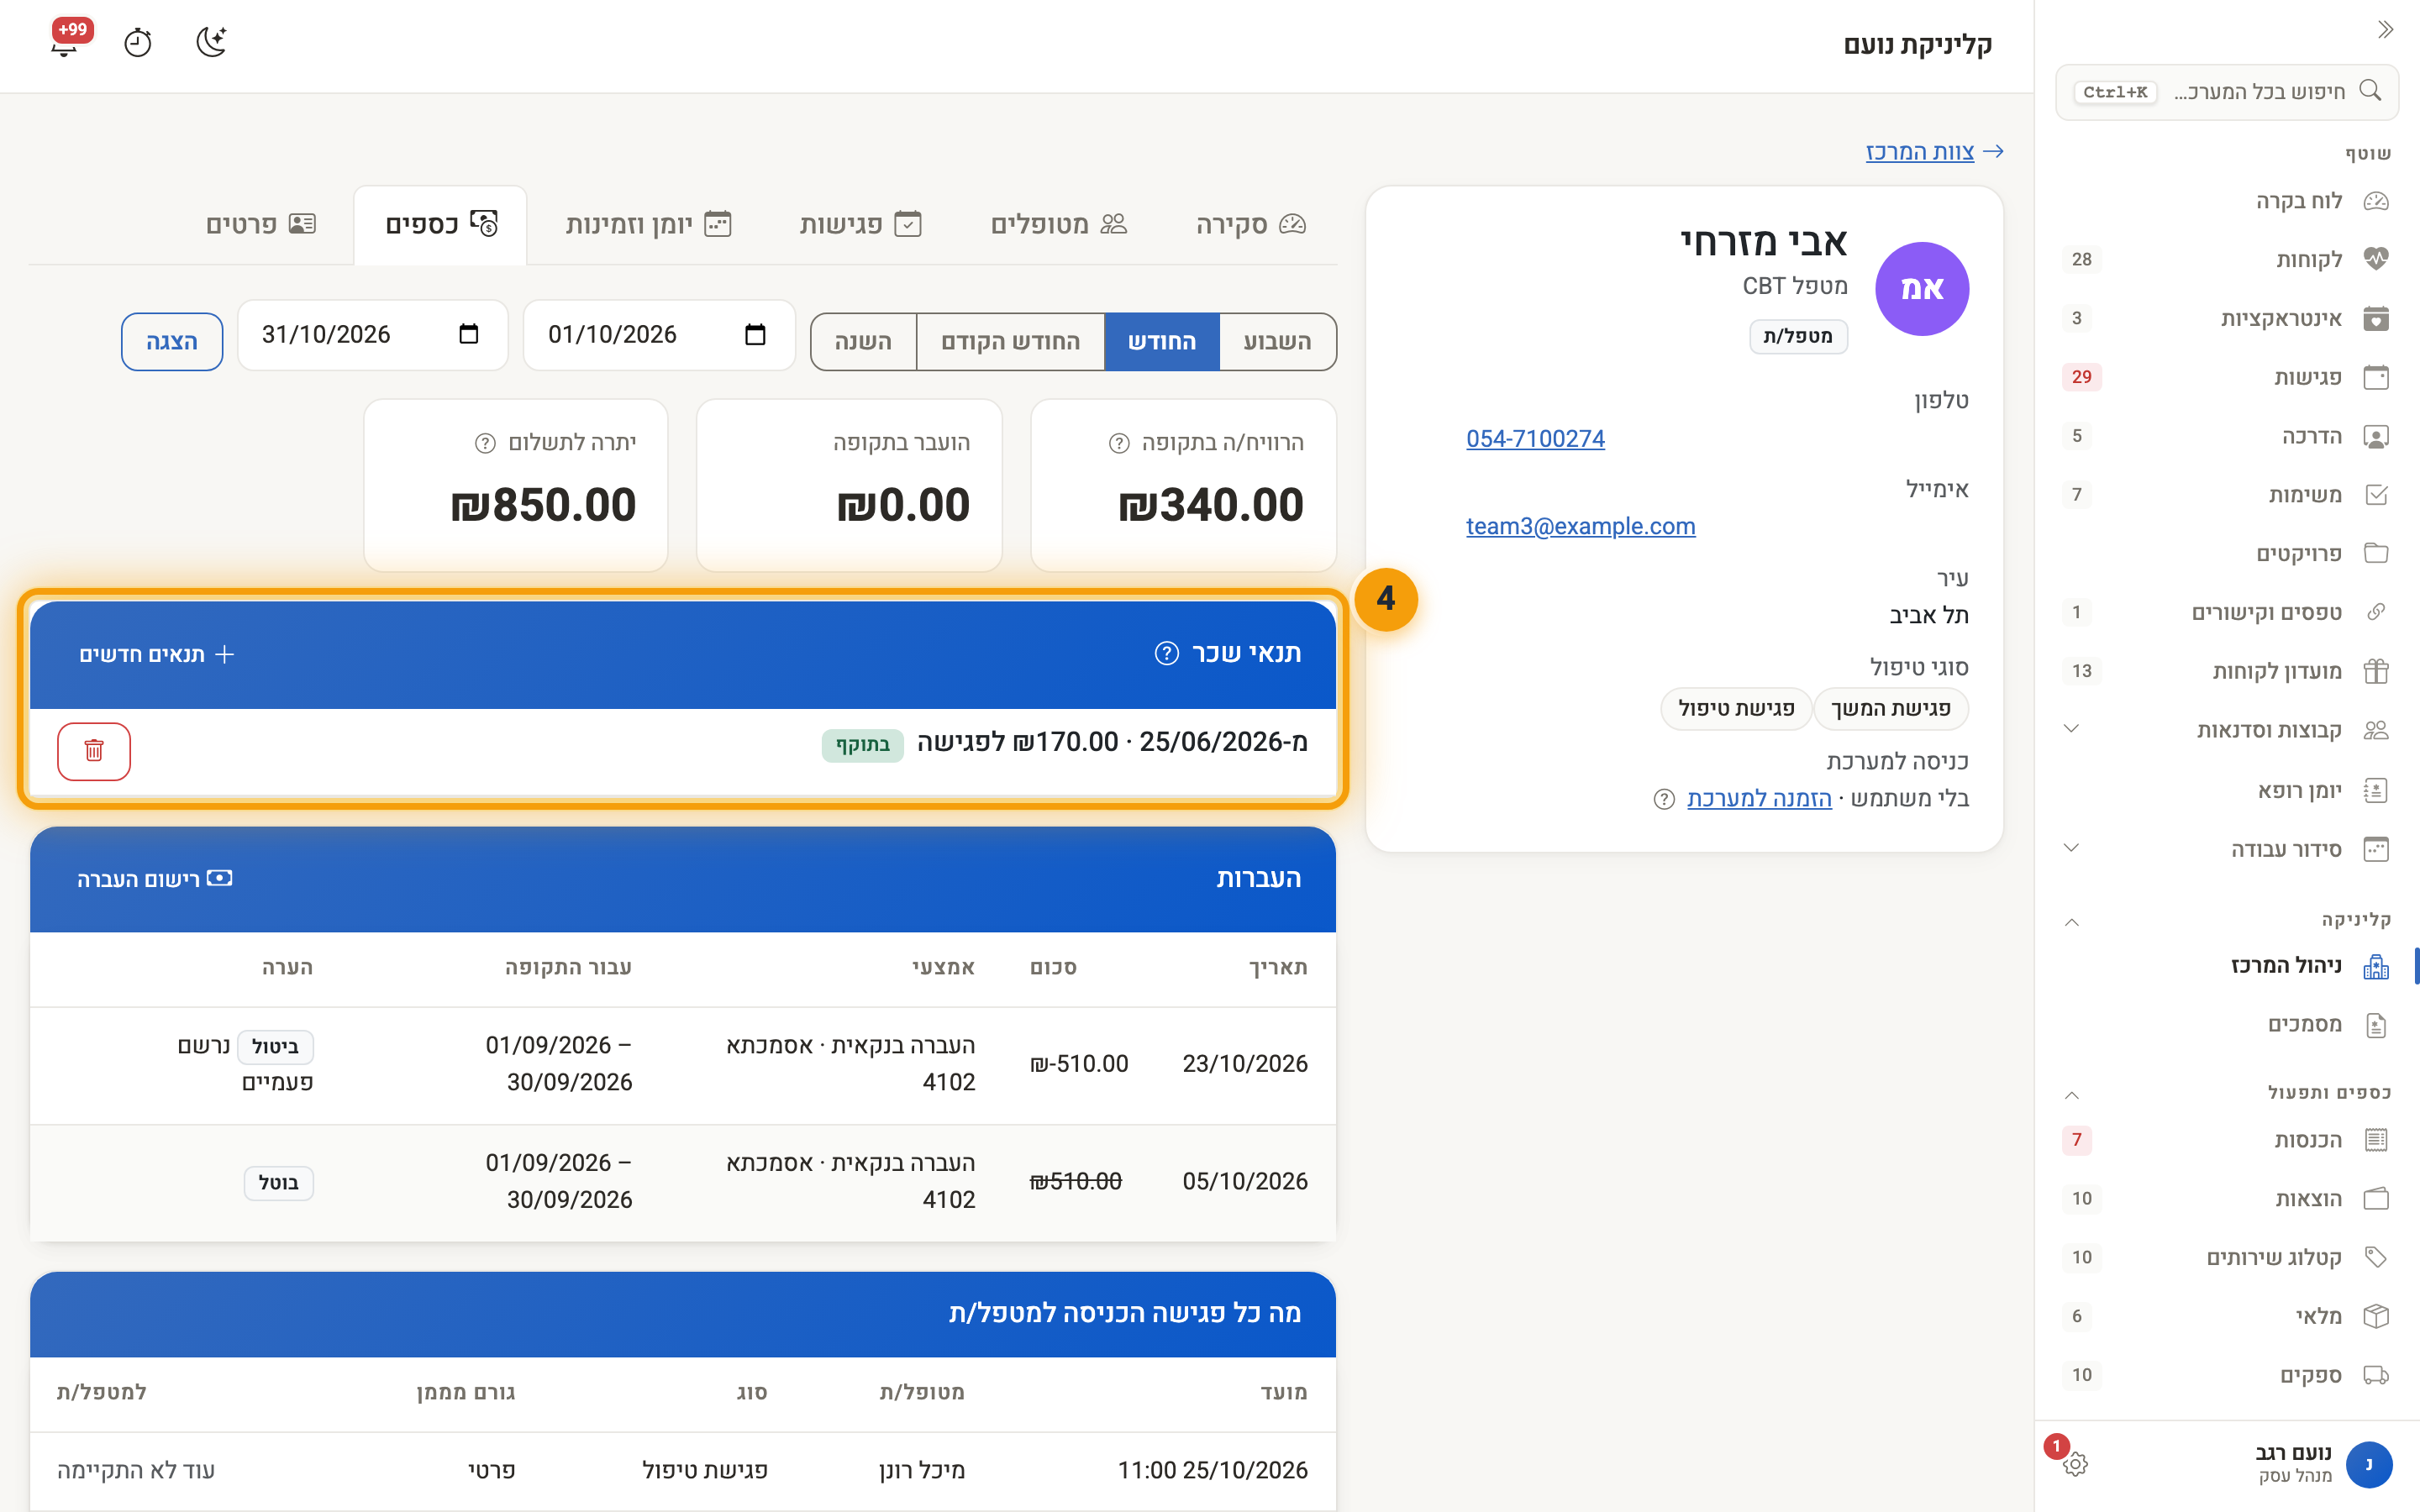Image resolution: width=2420 pixels, height=1512 pixels.
Task: Toggle dark mode moon icon
Action: 211,42
